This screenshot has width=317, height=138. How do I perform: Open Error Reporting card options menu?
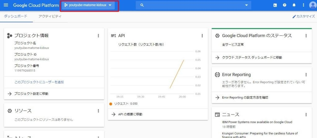(x=306, y=75)
